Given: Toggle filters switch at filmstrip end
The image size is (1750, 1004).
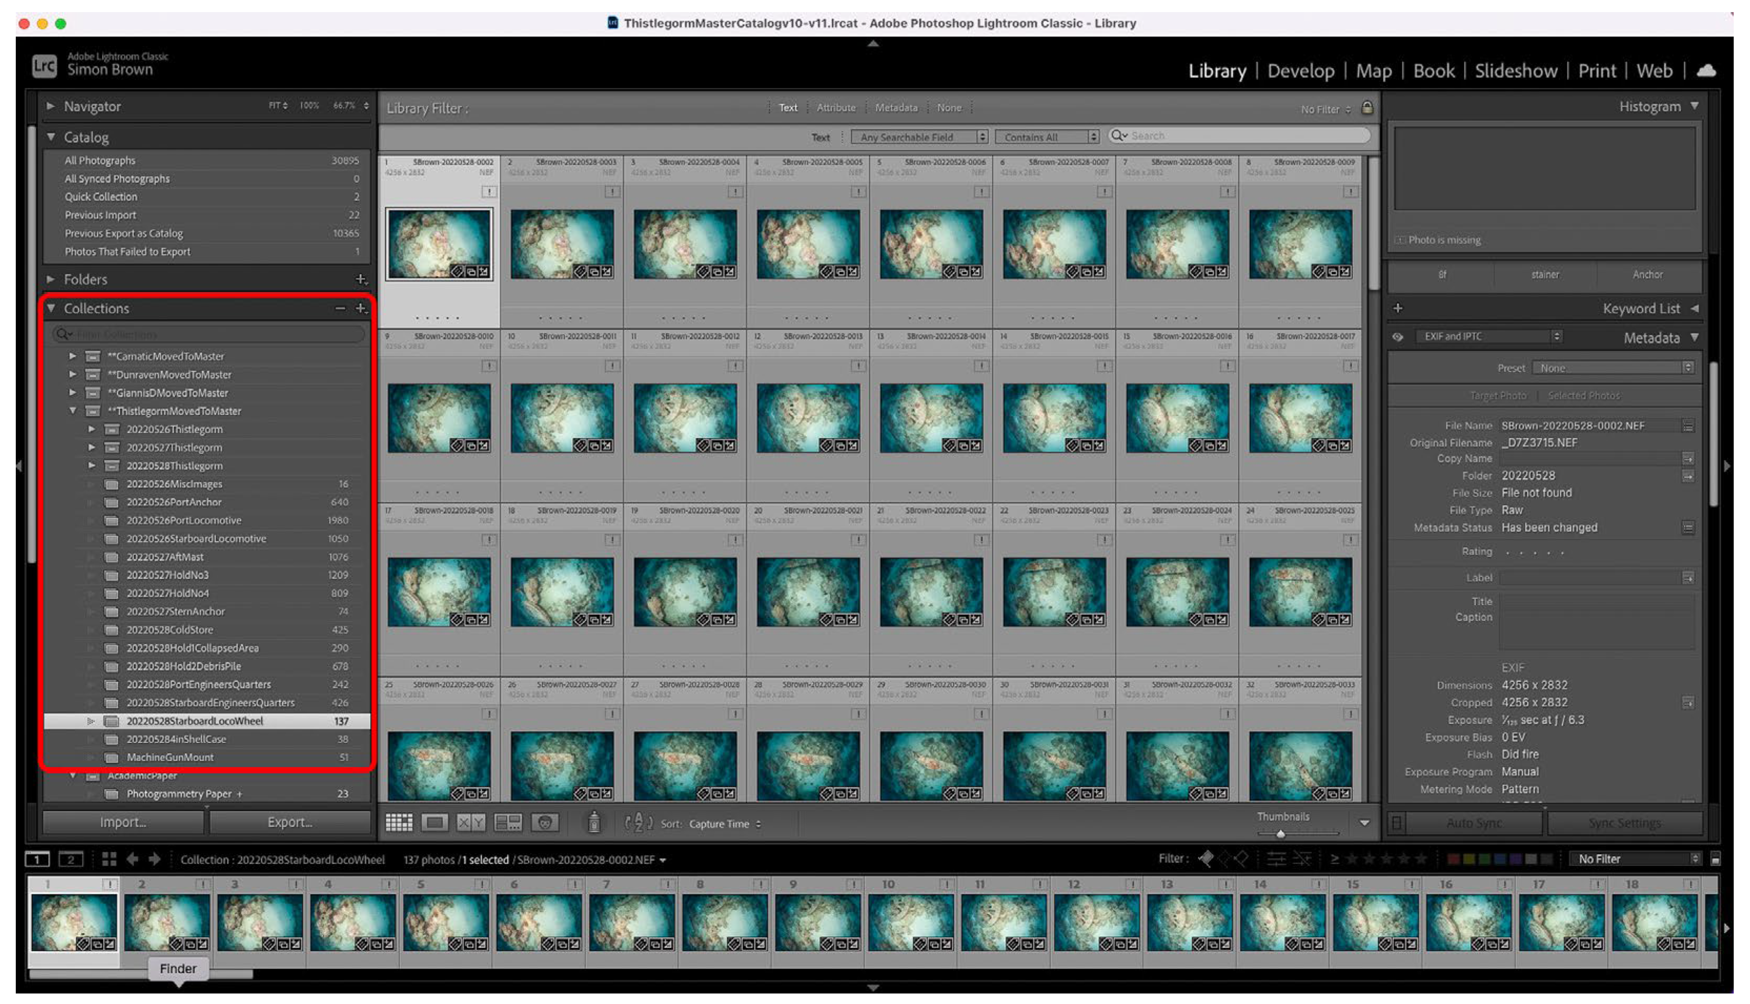Looking at the screenshot, I should tap(1715, 859).
